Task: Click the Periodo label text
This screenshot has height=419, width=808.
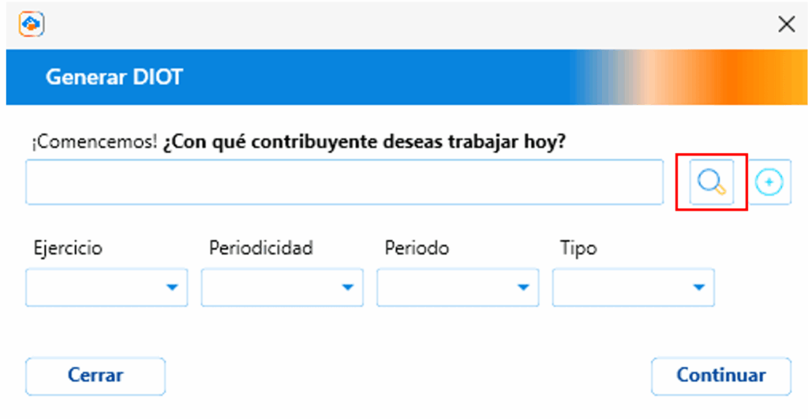Action: pos(417,248)
